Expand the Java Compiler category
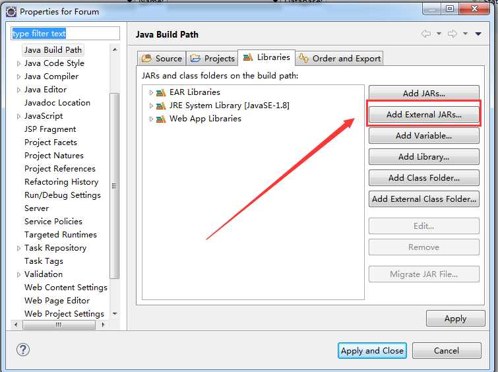The height and width of the screenshot is (372, 498). 18,77
